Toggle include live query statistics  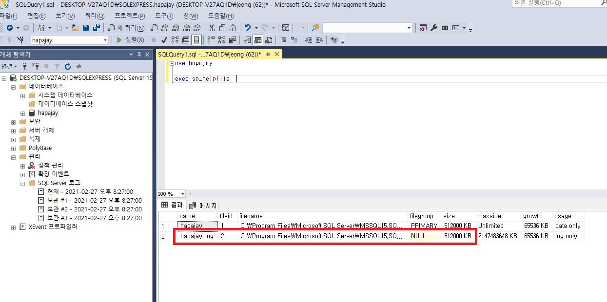coord(222,40)
